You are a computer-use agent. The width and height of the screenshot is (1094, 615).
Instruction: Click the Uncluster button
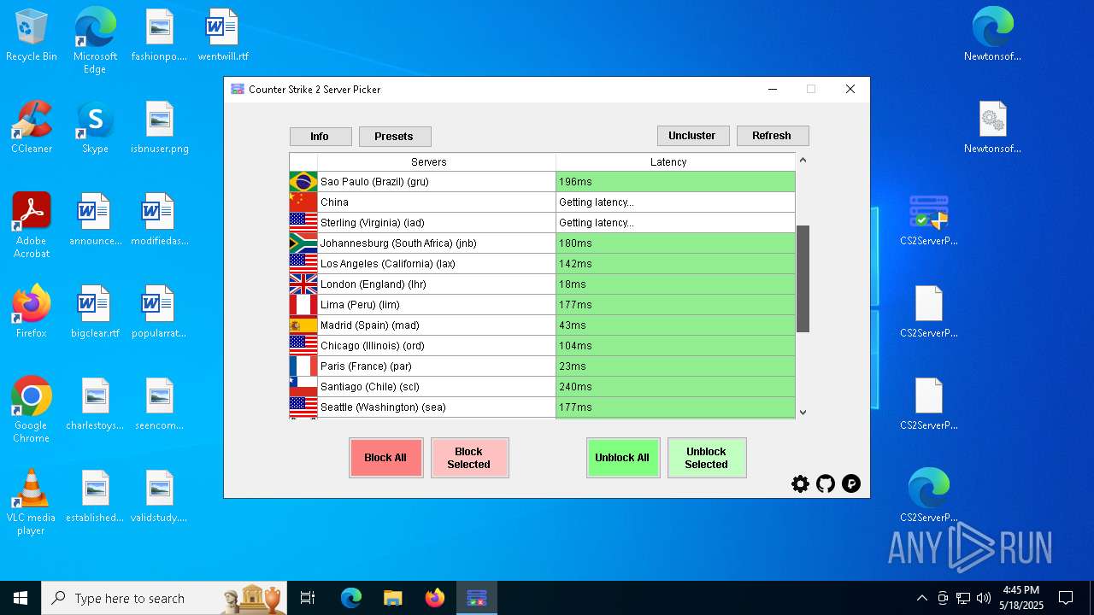point(692,136)
